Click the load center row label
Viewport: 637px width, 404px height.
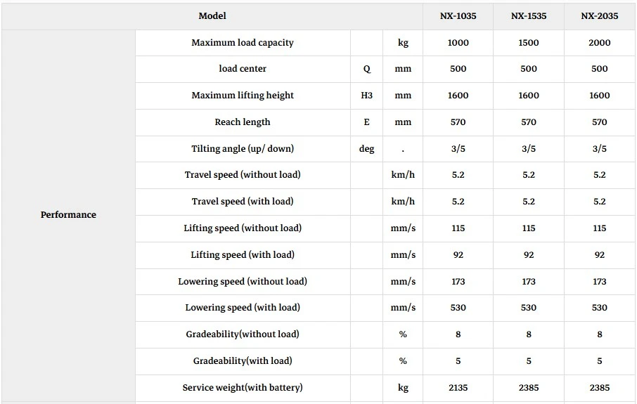[243, 69]
